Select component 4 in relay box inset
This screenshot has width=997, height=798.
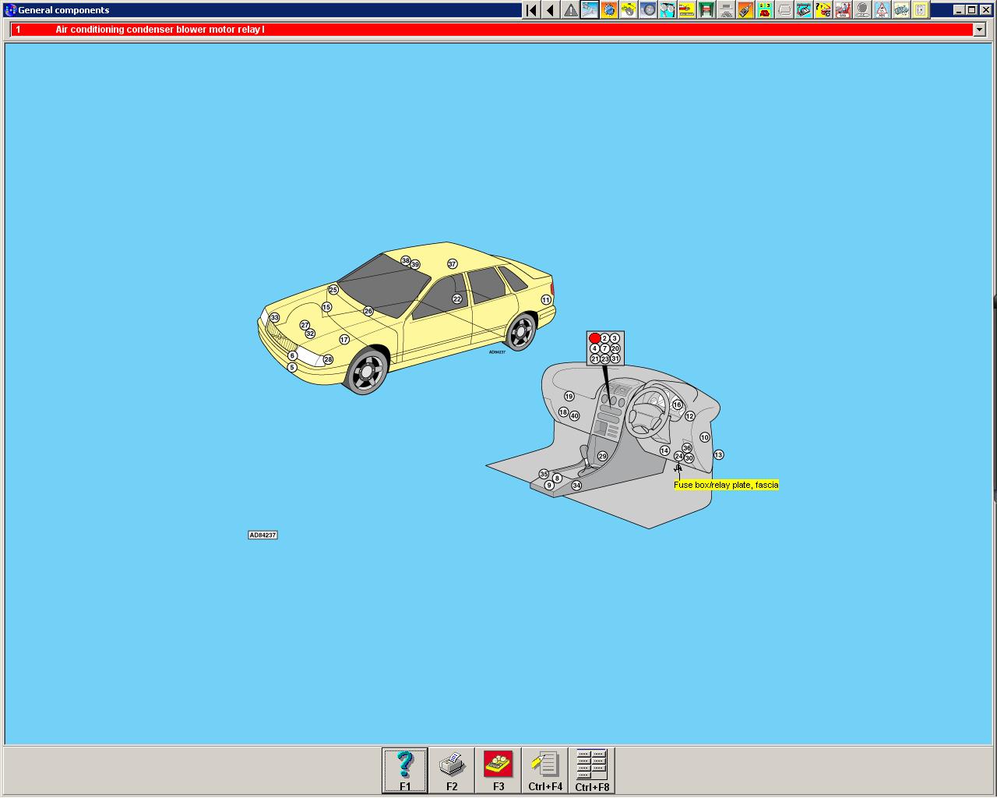pos(595,348)
